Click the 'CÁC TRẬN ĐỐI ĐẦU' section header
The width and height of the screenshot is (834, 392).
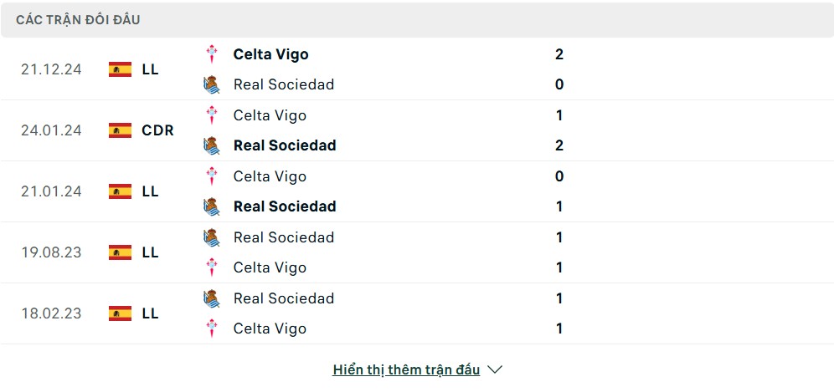tap(78, 20)
